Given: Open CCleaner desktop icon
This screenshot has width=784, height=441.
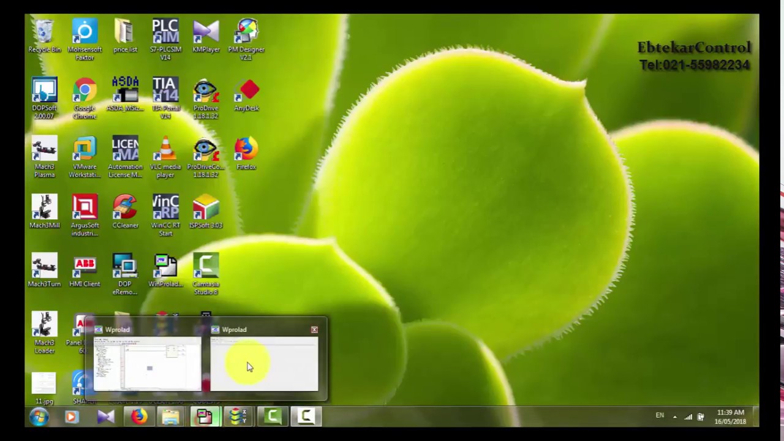Looking at the screenshot, I should click(x=125, y=212).
